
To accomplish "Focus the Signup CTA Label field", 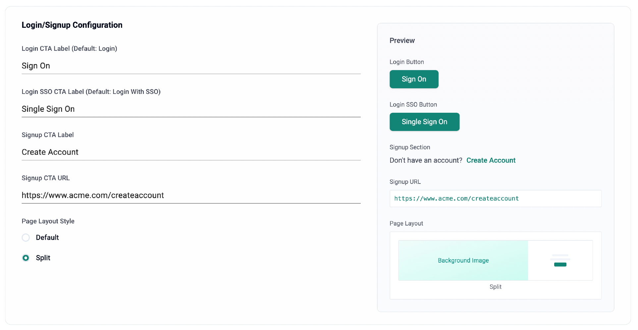I will 191,152.
